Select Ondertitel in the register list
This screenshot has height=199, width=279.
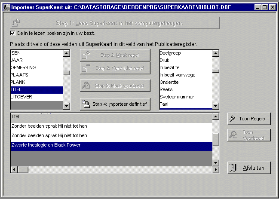186,82
